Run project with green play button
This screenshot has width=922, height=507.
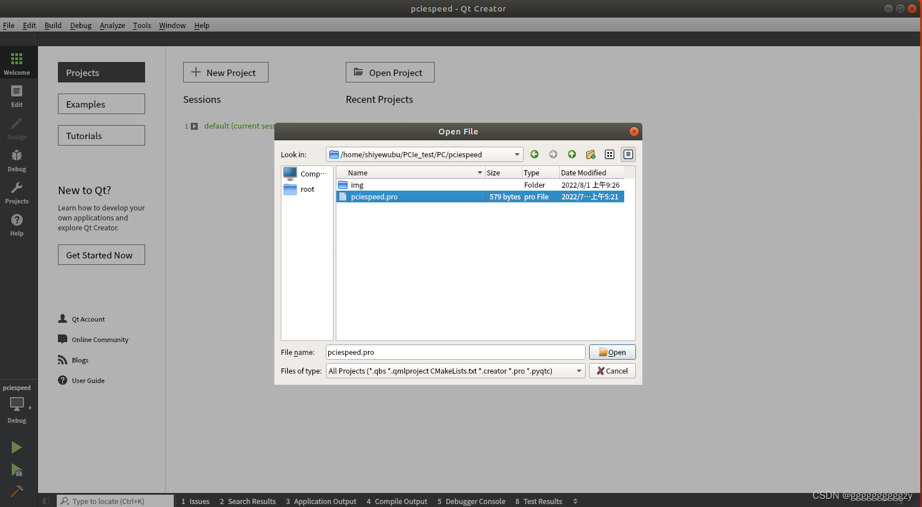[16, 447]
